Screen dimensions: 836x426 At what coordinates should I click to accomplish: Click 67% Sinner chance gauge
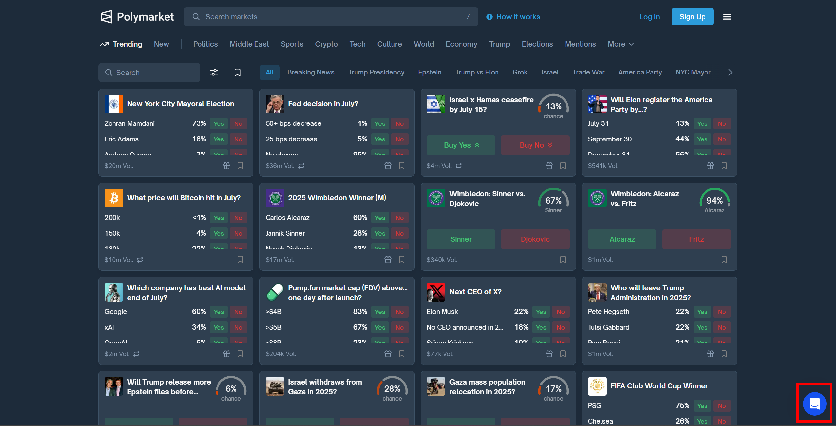point(553,201)
